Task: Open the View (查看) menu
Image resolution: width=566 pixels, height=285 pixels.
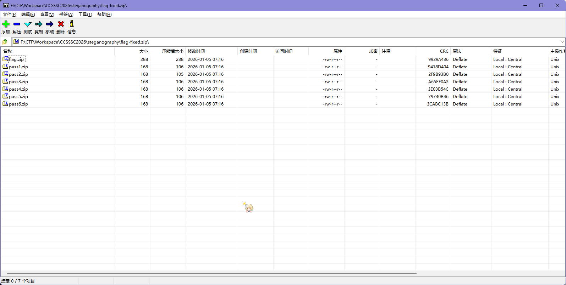Action: point(47,15)
